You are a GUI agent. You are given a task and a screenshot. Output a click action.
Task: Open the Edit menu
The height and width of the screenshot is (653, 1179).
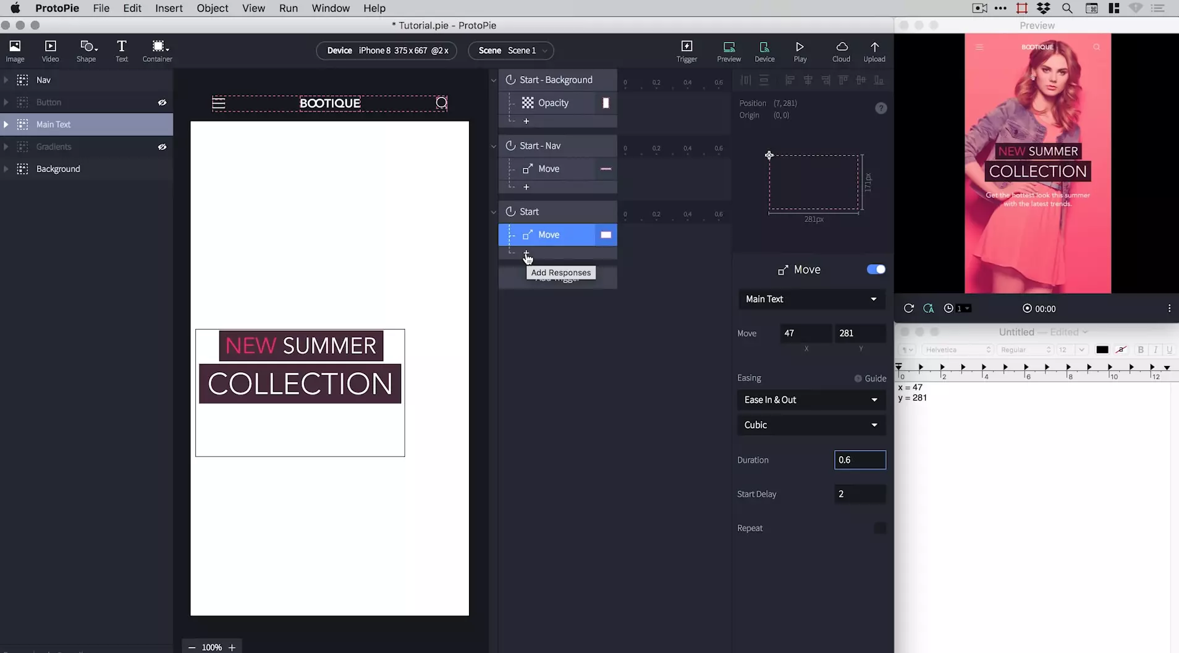point(132,8)
